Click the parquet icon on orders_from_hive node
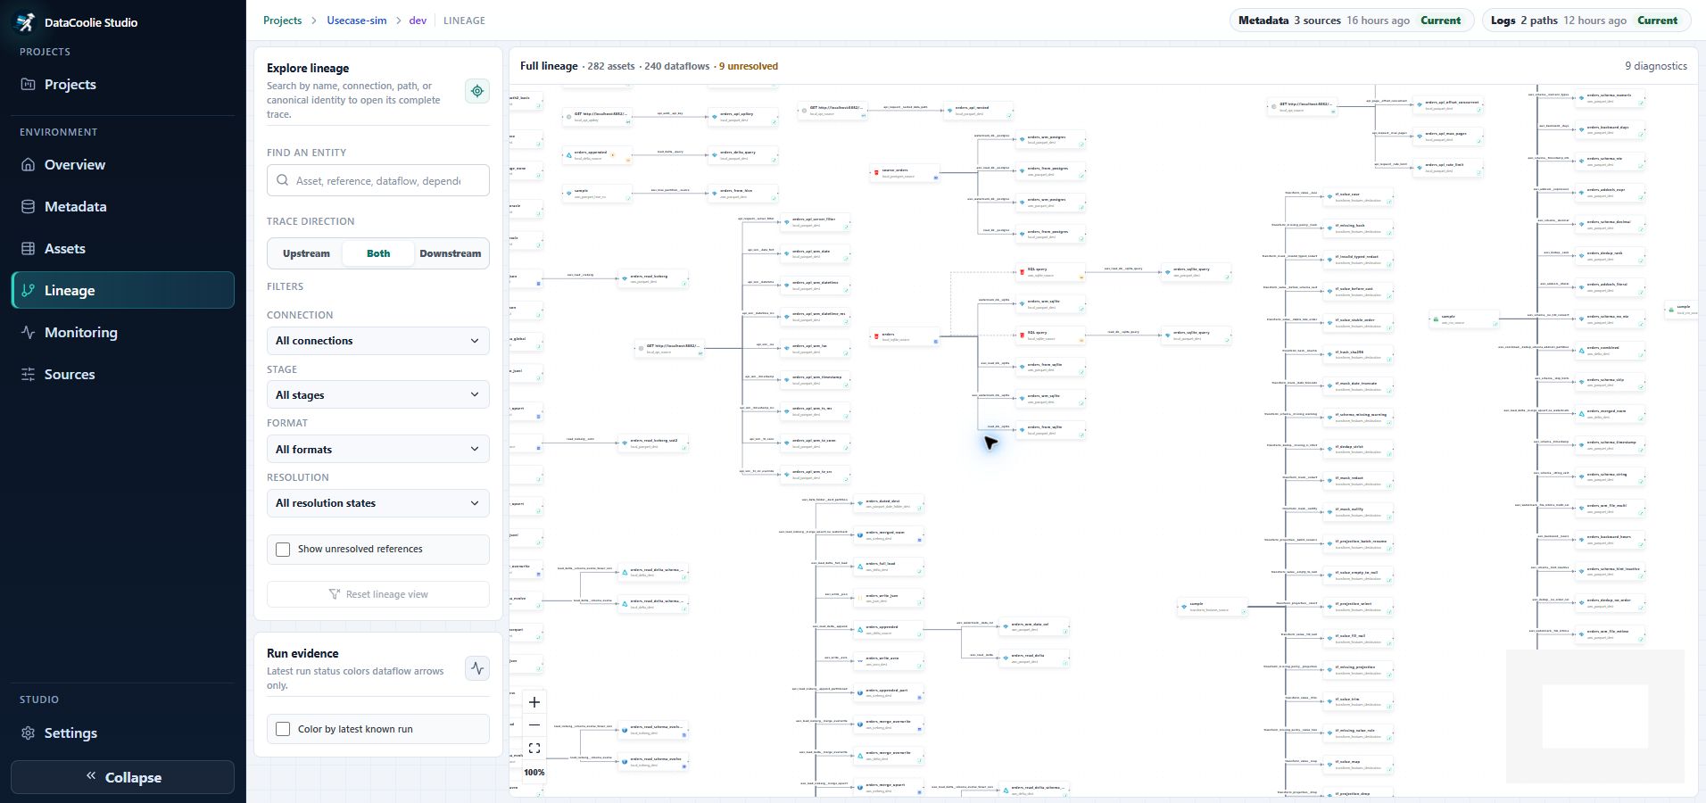The image size is (1706, 803). (714, 193)
